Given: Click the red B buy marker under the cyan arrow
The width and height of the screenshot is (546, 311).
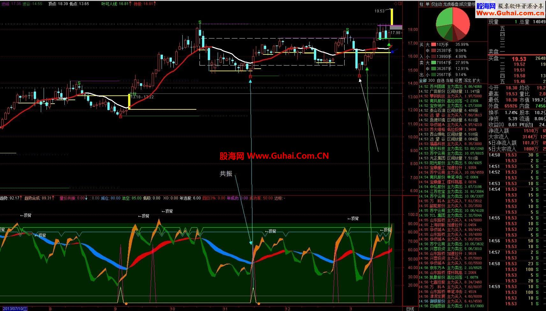Looking at the screenshot, I should tap(251, 77).
